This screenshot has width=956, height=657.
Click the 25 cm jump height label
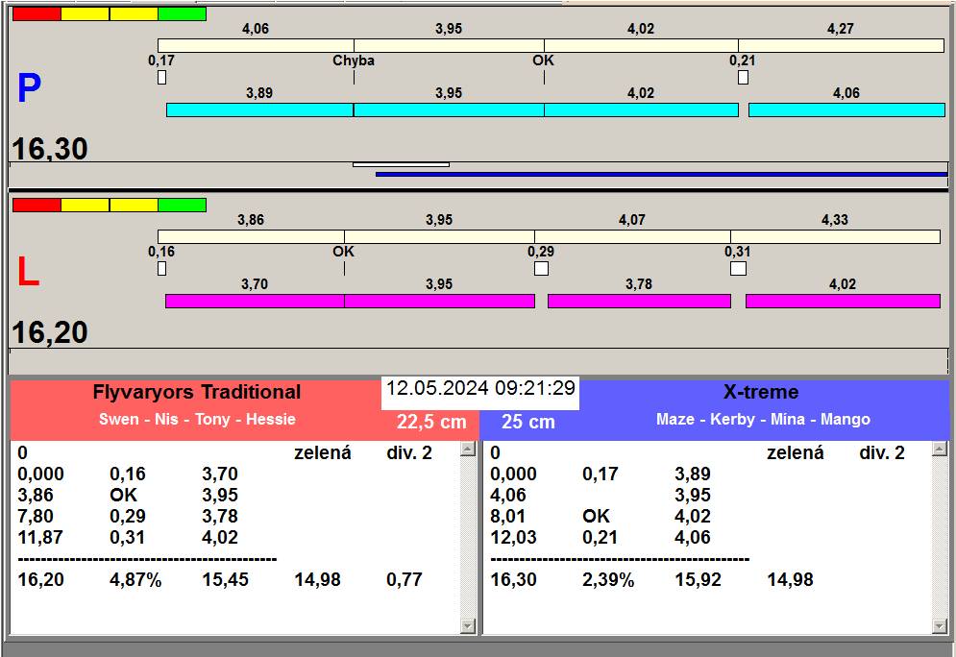tap(527, 422)
